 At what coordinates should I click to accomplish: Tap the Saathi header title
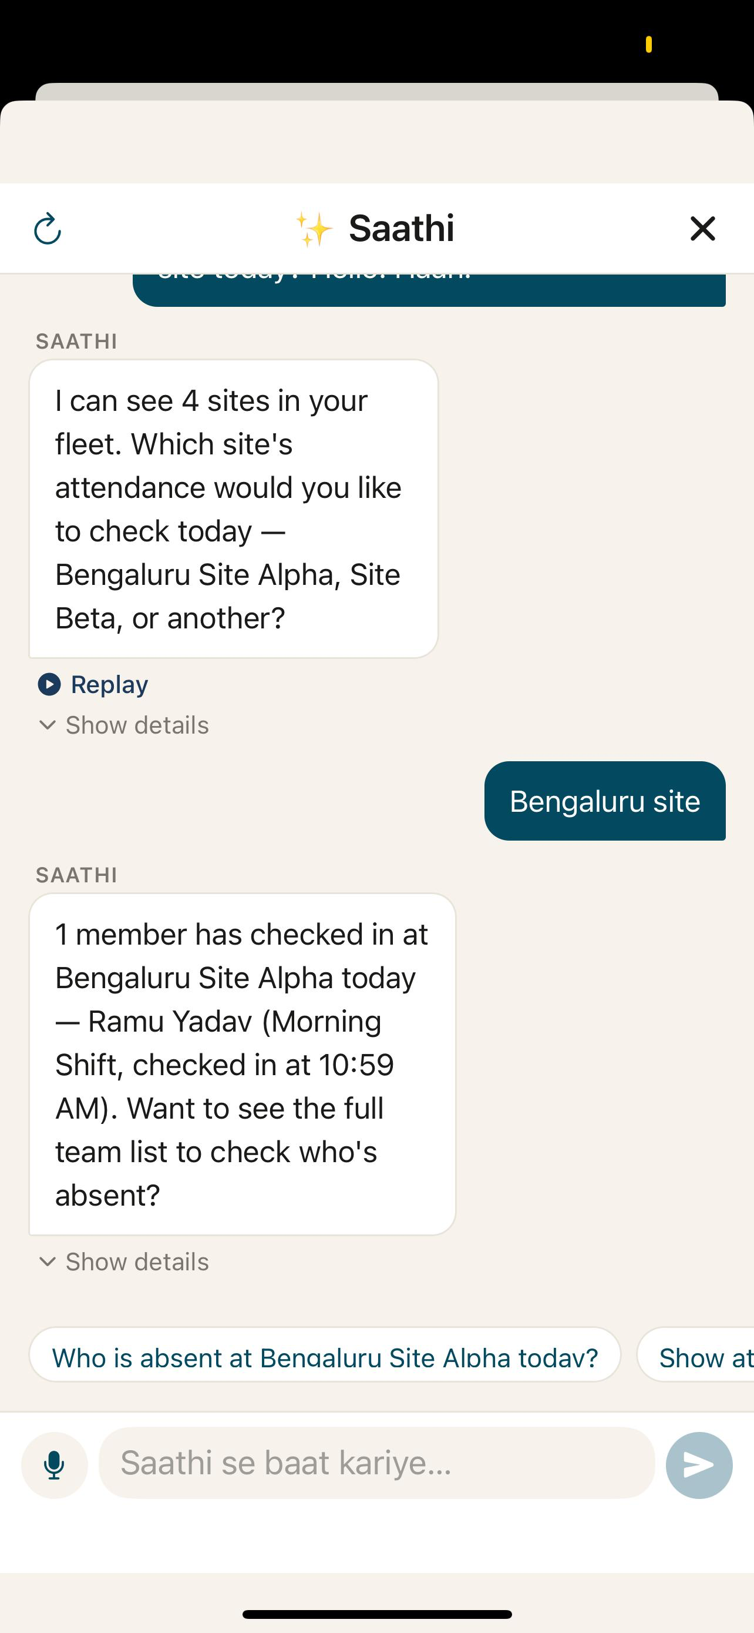[402, 228]
